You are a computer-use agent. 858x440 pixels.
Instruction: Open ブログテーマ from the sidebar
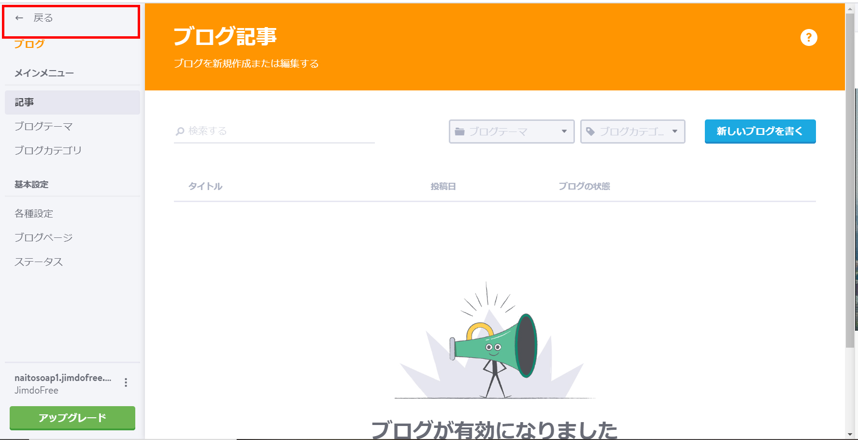43,126
